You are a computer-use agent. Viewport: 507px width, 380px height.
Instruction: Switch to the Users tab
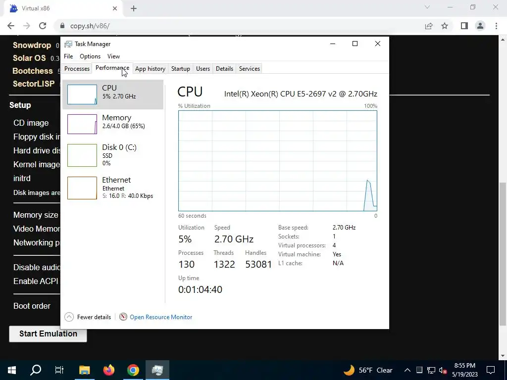[x=203, y=68]
